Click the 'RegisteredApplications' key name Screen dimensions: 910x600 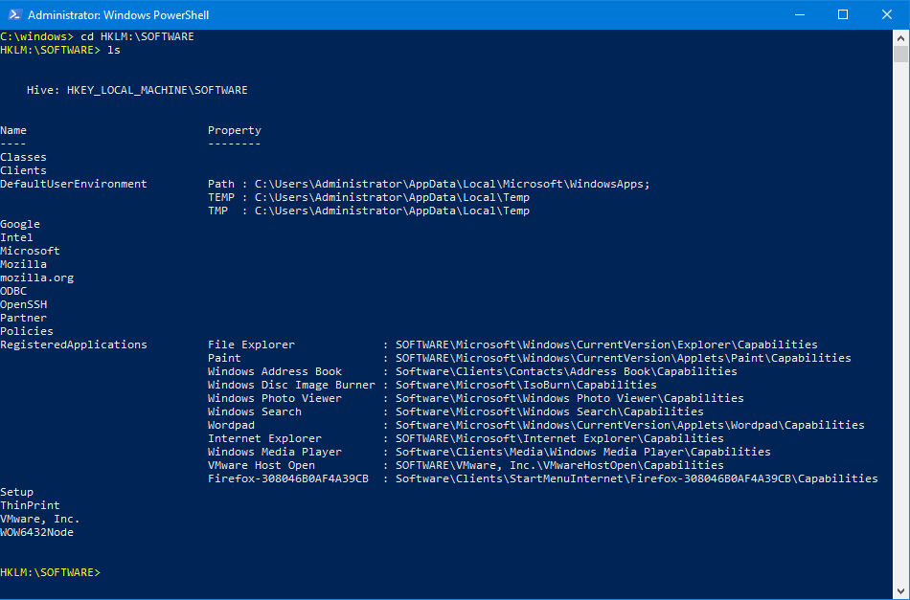click(x=74, y=344)
